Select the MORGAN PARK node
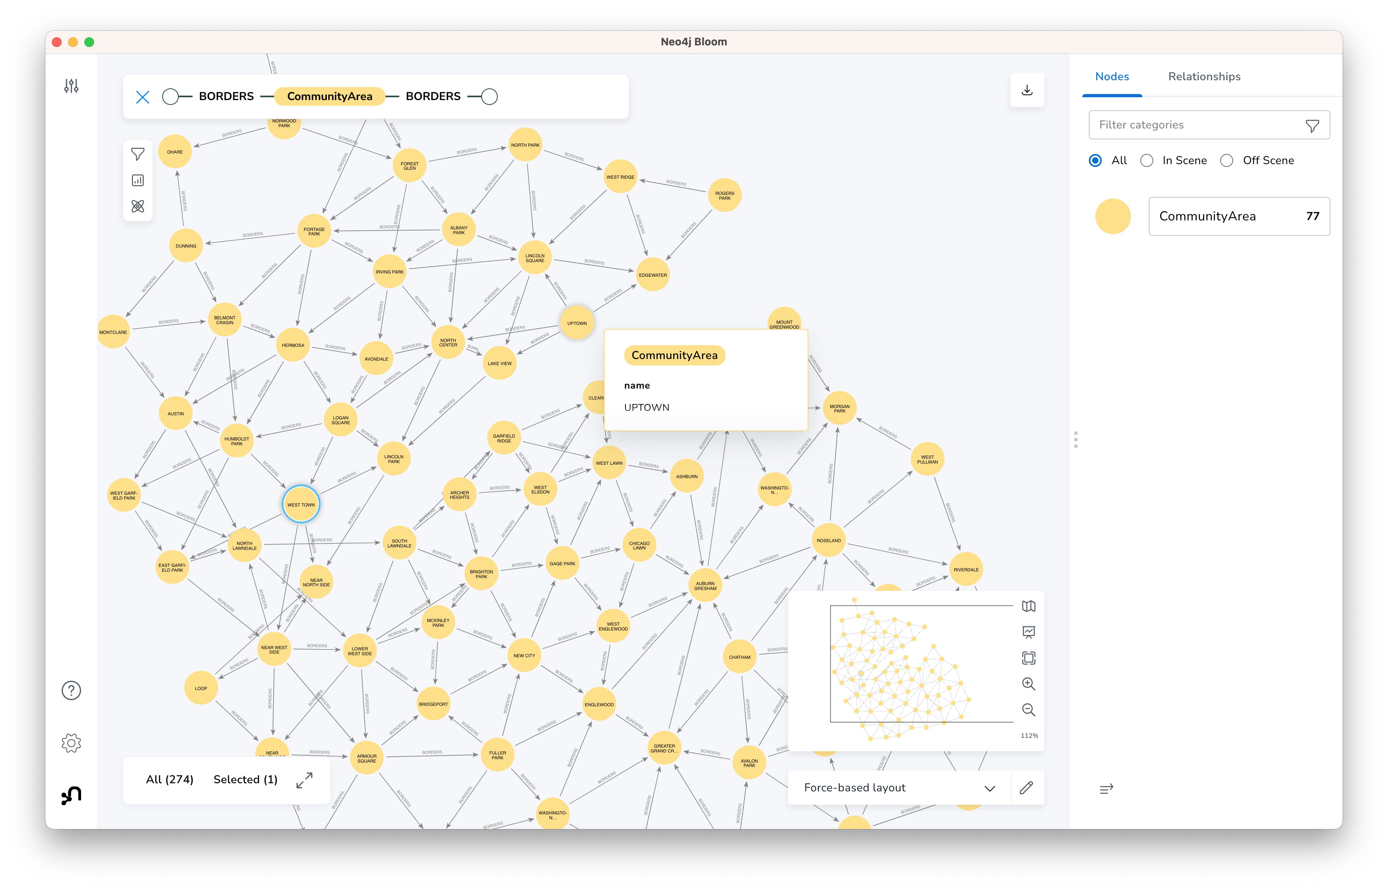Screen dimensions: 1388x889 840,409
